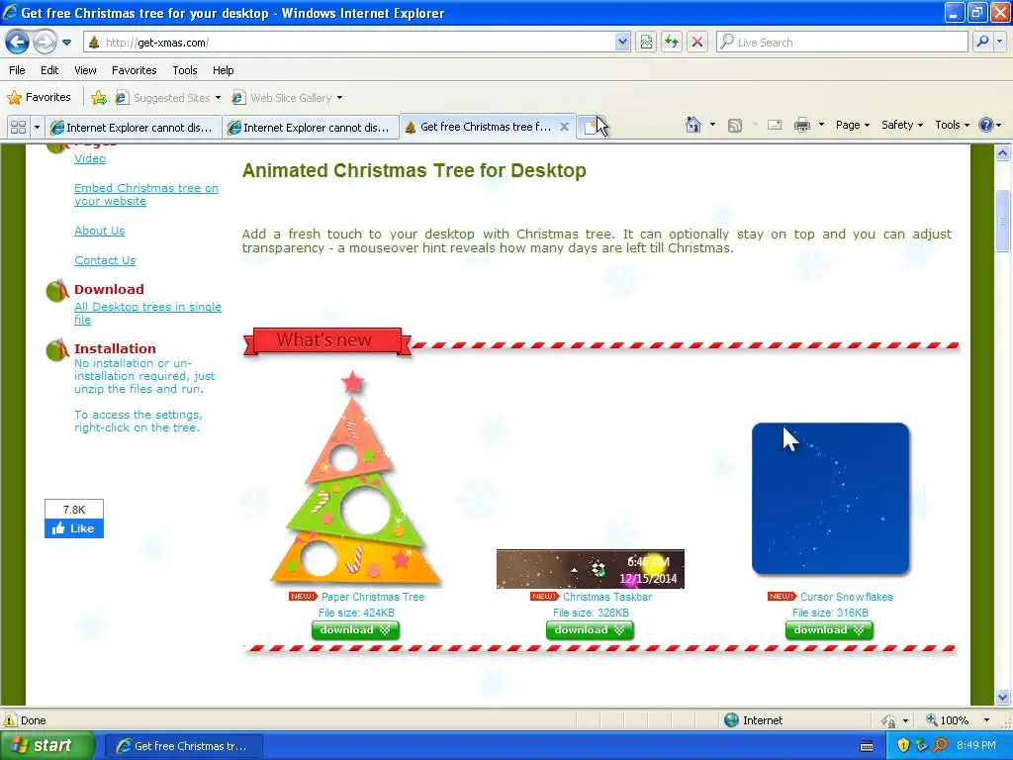Switch to second Internet Explorer cannot display tab
The width and height of the screenshot is (1013, 760).
click(x=311, y=128)
